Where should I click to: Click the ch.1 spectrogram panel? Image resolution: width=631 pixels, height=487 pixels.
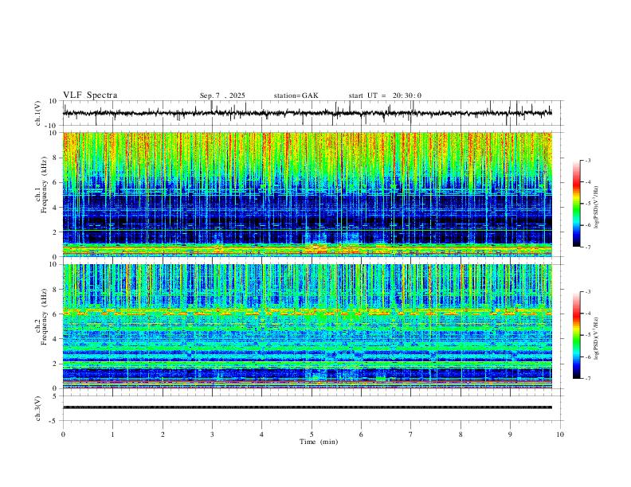(x=308, y=194)
